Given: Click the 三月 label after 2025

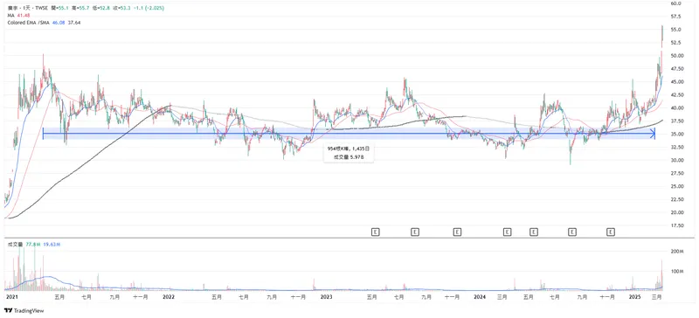Looking at the screenshot, I should [657, 296].
